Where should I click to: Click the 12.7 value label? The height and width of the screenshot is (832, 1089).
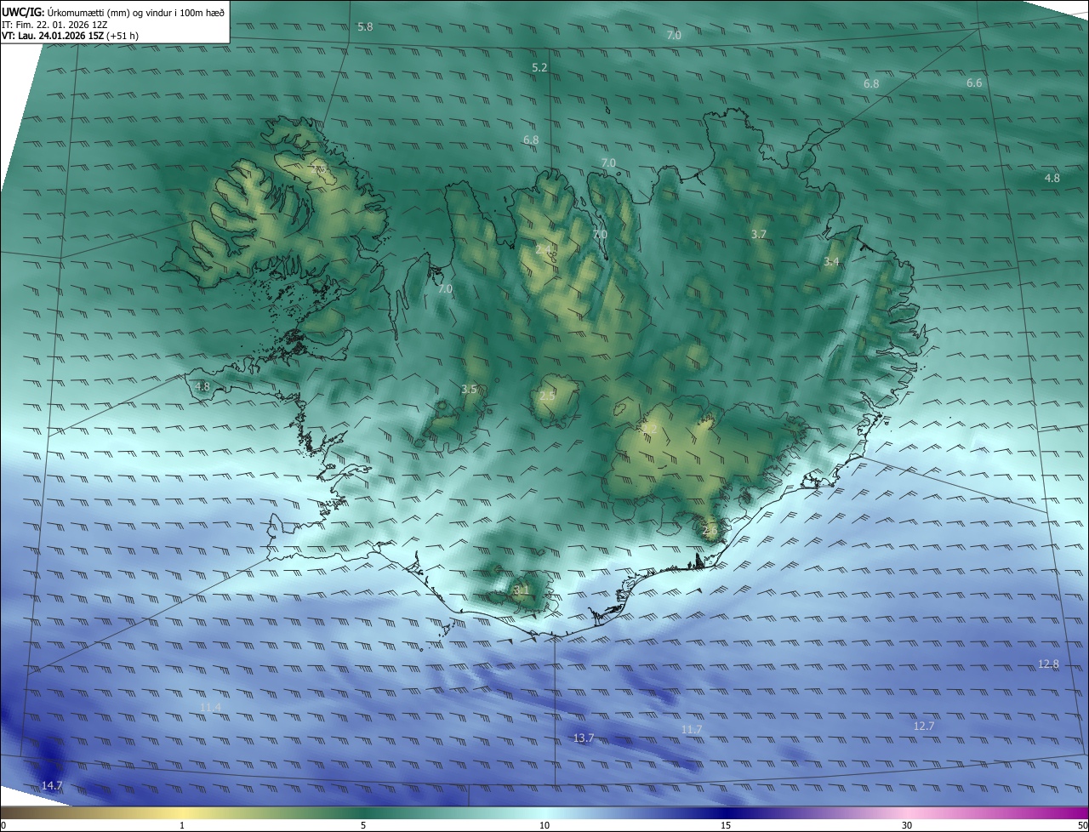coord(924,727)
